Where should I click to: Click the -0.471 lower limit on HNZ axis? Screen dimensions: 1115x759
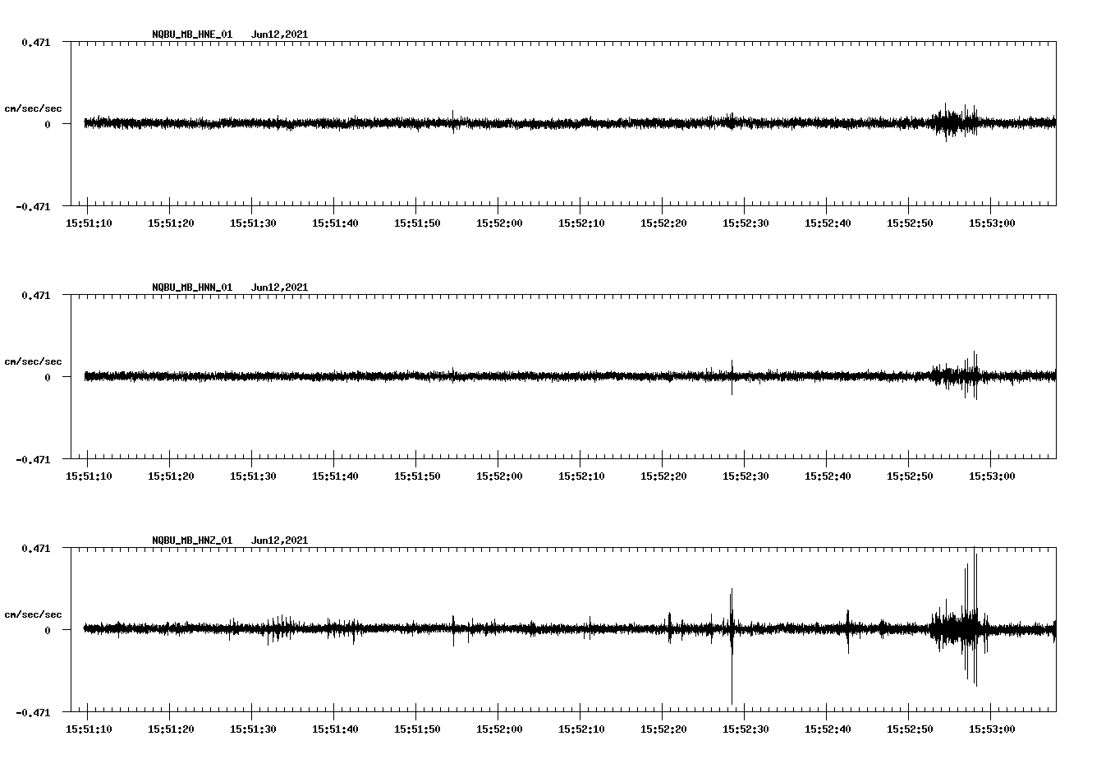coord(33,713)
